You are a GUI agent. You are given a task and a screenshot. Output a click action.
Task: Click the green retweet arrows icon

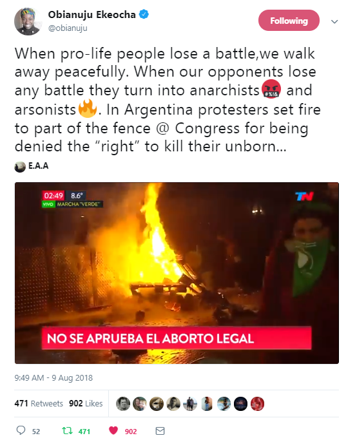point(67,430)
